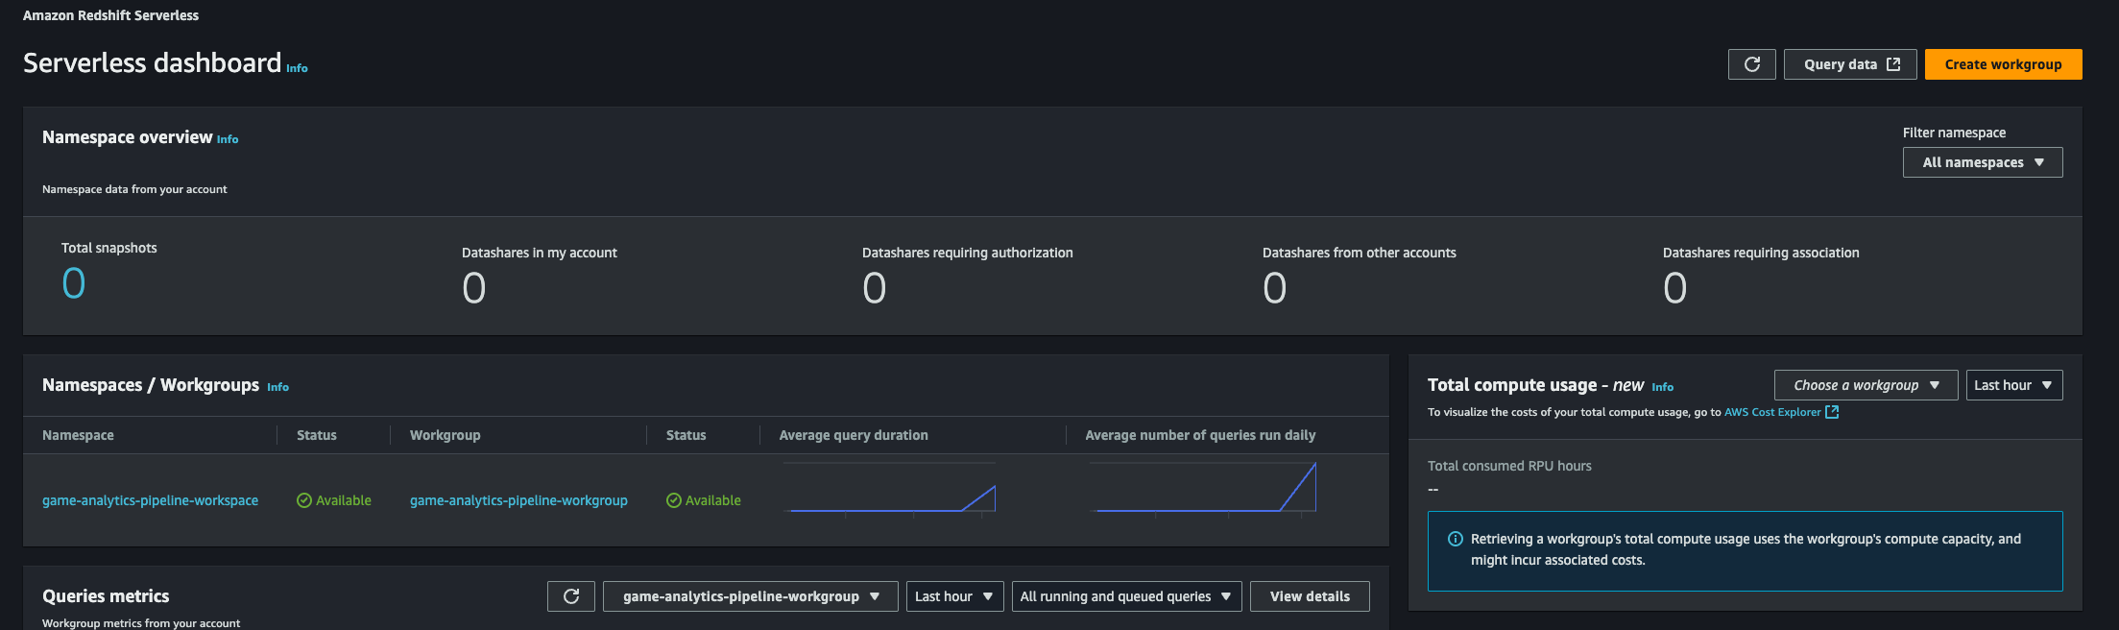Screen dimensions: 2119x630
Task: Click Total consumed RPU hours label
Action: click(x=1509, y=466)
